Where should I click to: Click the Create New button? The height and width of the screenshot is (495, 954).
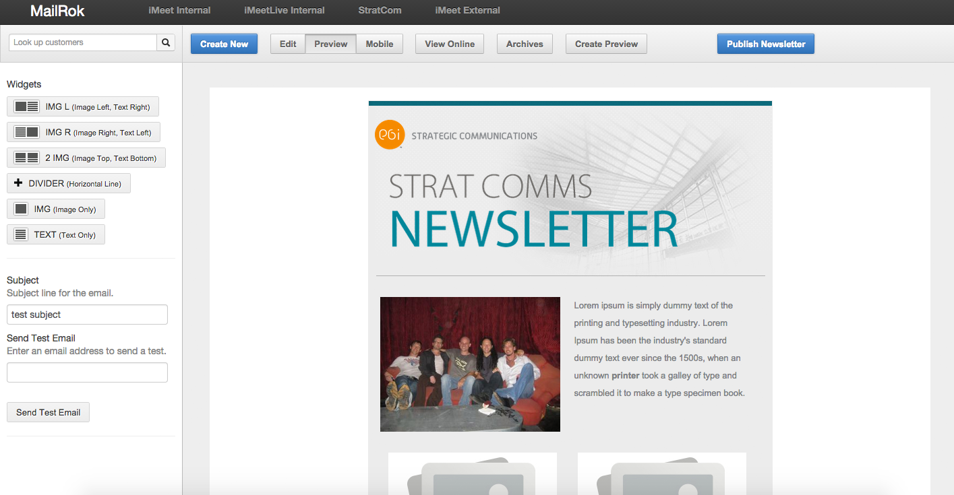[224, 44]
